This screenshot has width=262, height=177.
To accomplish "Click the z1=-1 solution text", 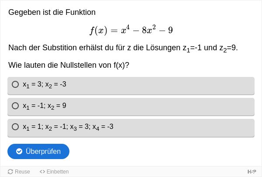I will point(192,48).
